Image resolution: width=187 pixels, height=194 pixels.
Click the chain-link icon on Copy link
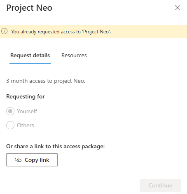pos(18,160)
